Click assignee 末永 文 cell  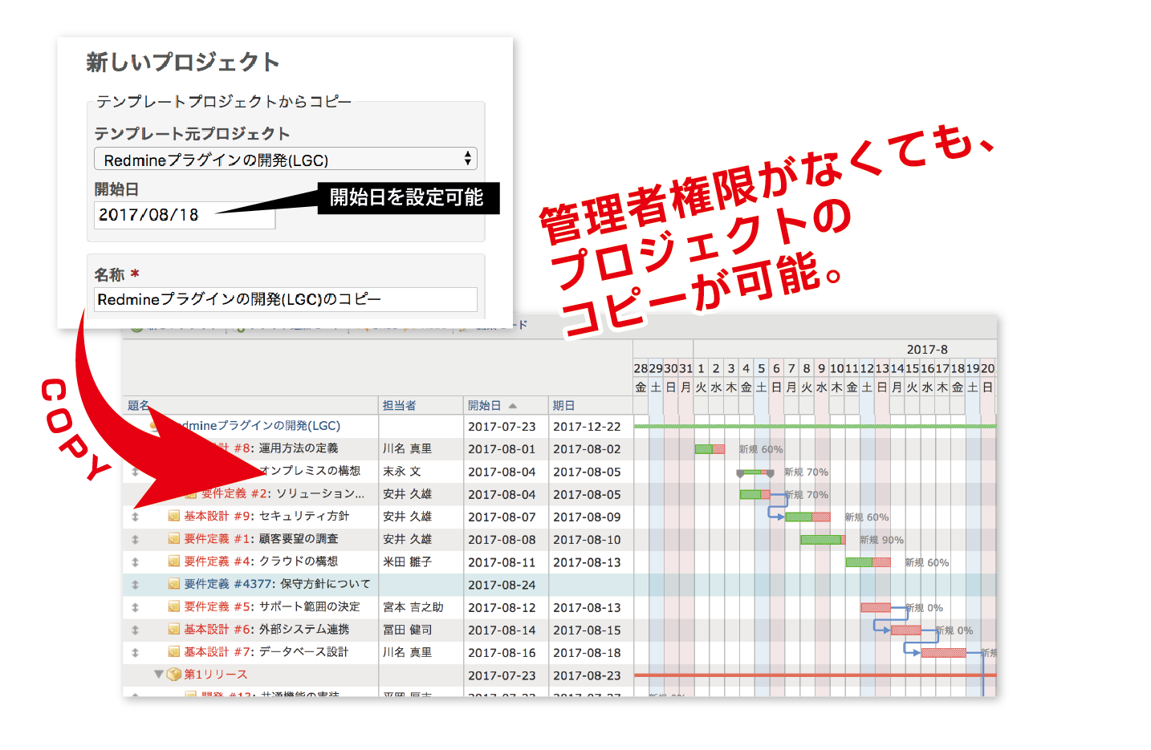point(402,472)
